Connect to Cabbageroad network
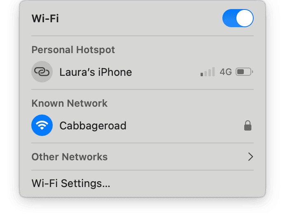The width and height of the screenshot is (285, 220). tap(142, 125)
